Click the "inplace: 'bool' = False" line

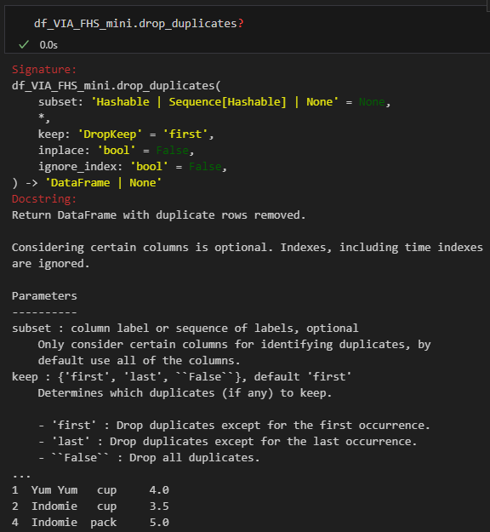click(x=116, y=151)
